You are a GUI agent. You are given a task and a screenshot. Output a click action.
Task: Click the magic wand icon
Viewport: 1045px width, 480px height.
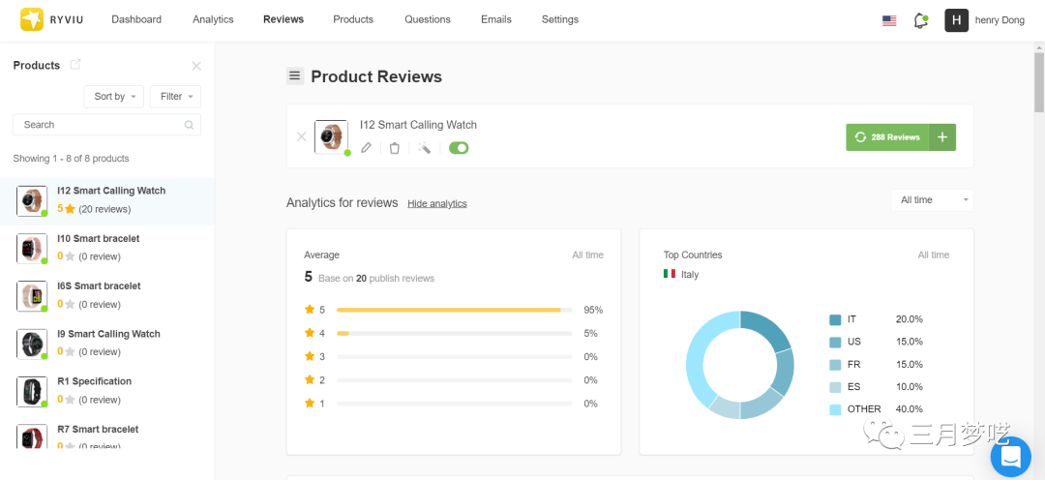424,148
